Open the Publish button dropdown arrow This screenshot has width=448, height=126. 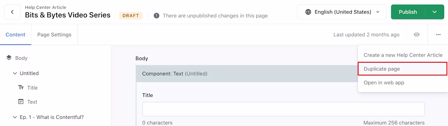[x=435, y=12]
